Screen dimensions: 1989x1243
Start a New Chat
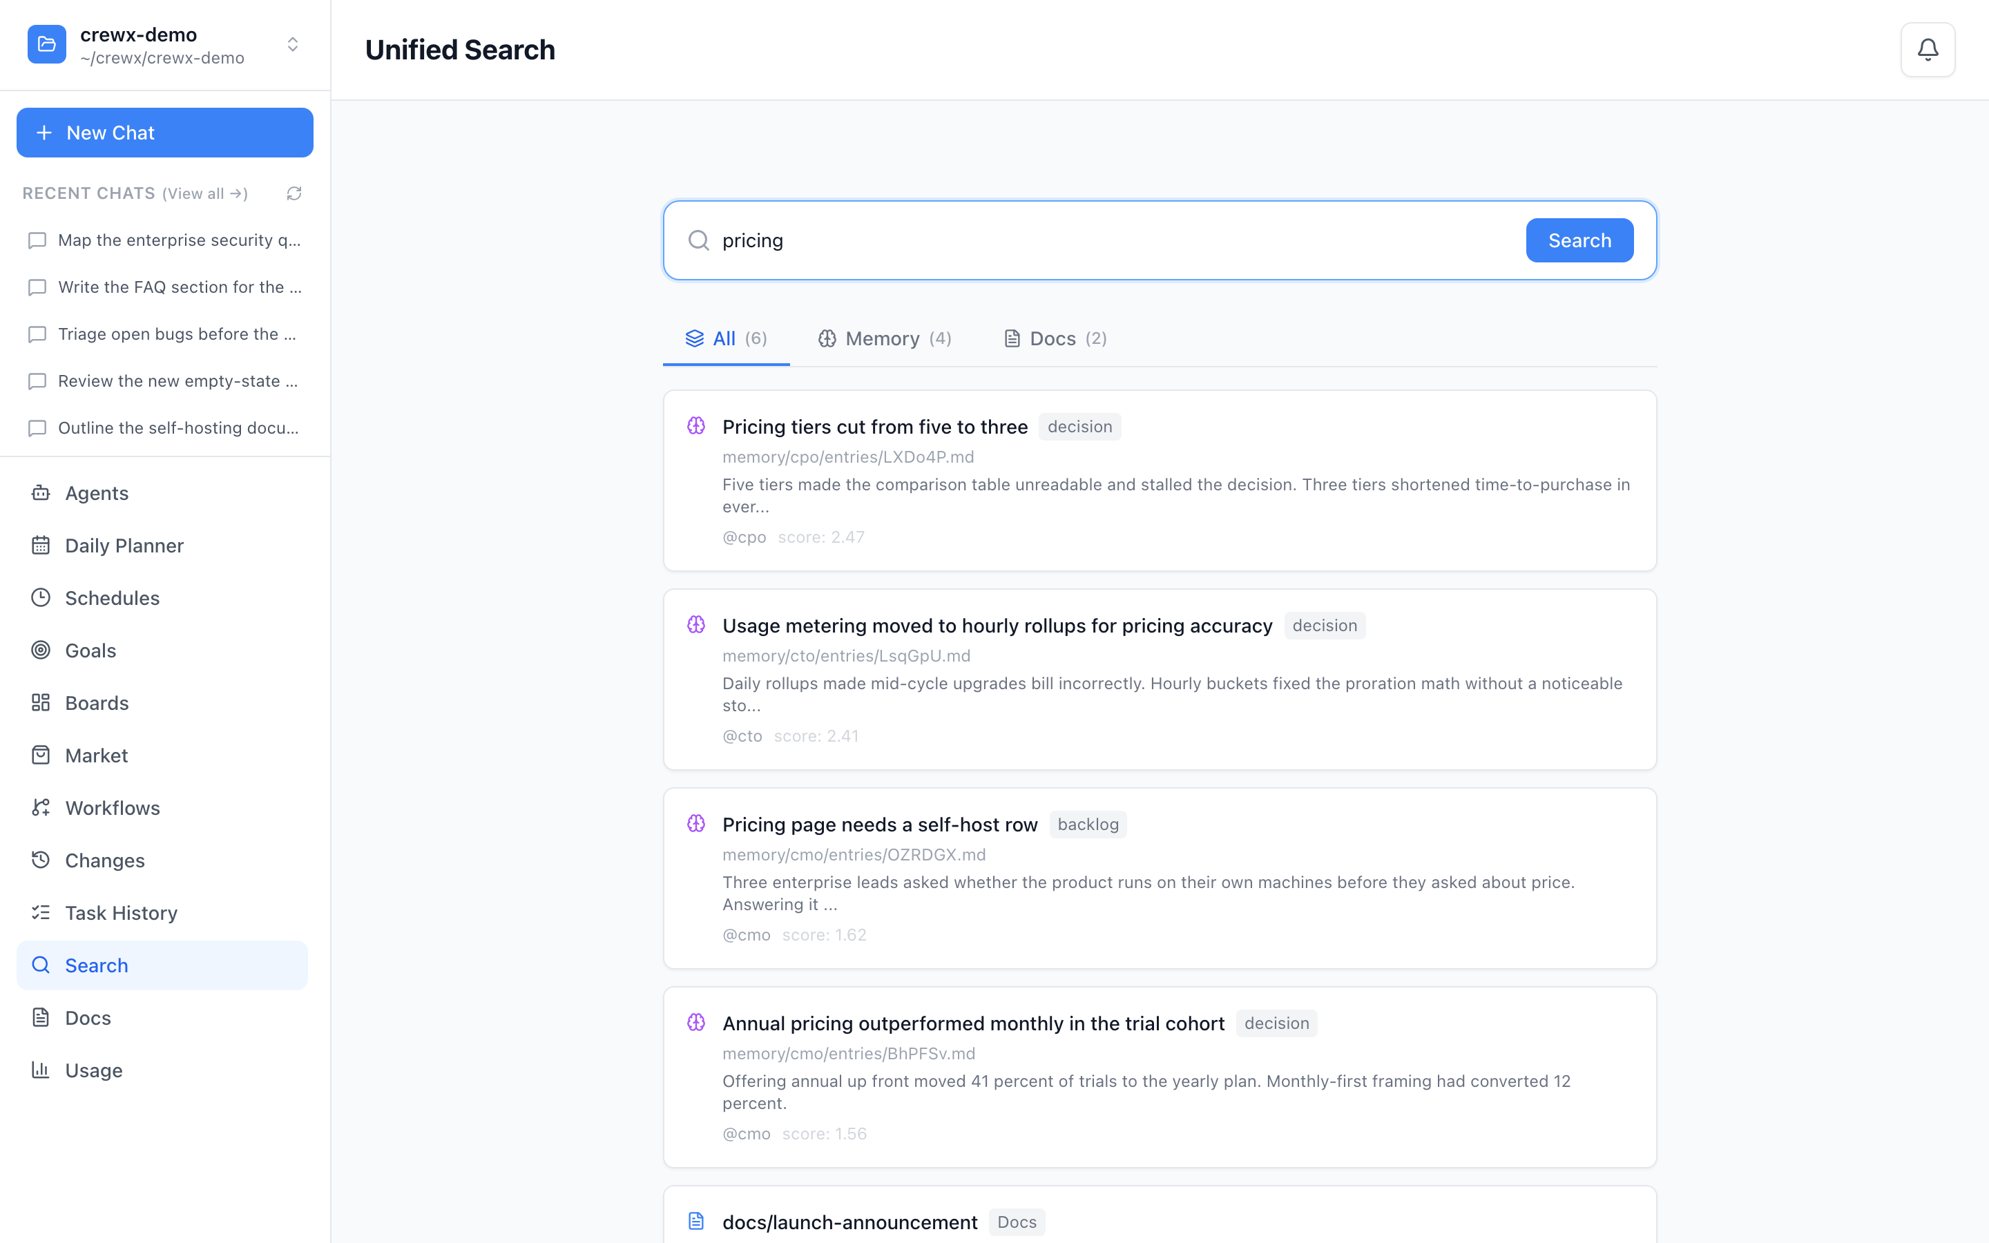[x=164, y=133]
